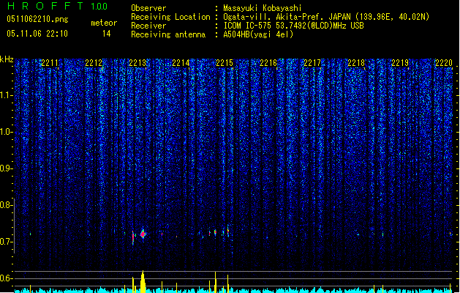
Task: Click the kHz axis unit label
Action: [x=7, y=59]
